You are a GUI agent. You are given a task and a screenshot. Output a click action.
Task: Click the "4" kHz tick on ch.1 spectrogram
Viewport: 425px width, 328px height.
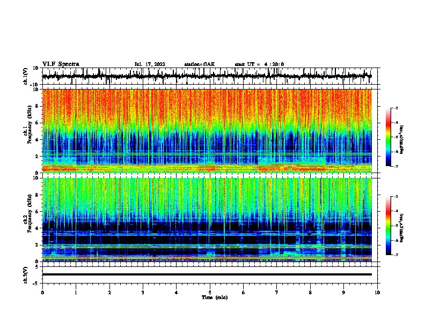tap(37, 140)
